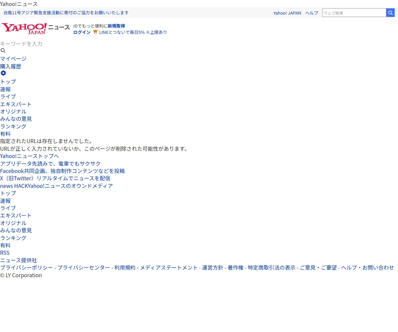Select the upper 有料 nav item
This screenshot has width=398, height=332.
5,134
